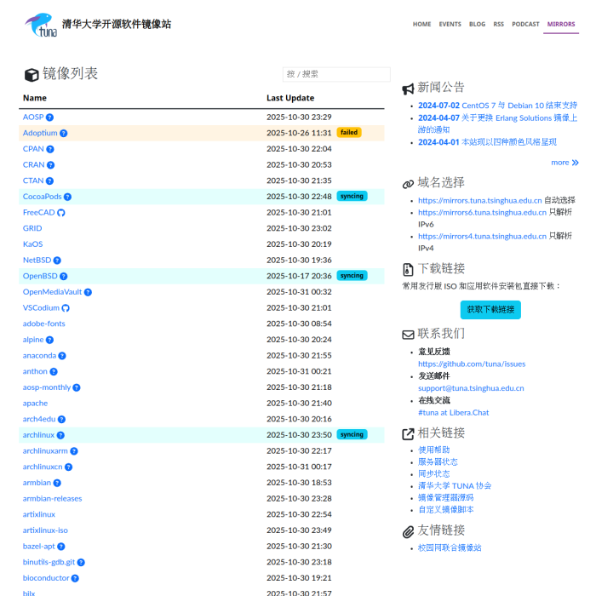Focus the mirror search input field
596x596 pixels.
336,74
